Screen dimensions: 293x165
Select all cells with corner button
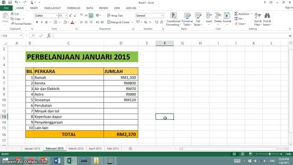pyautogui.click(x=5, y=44)
